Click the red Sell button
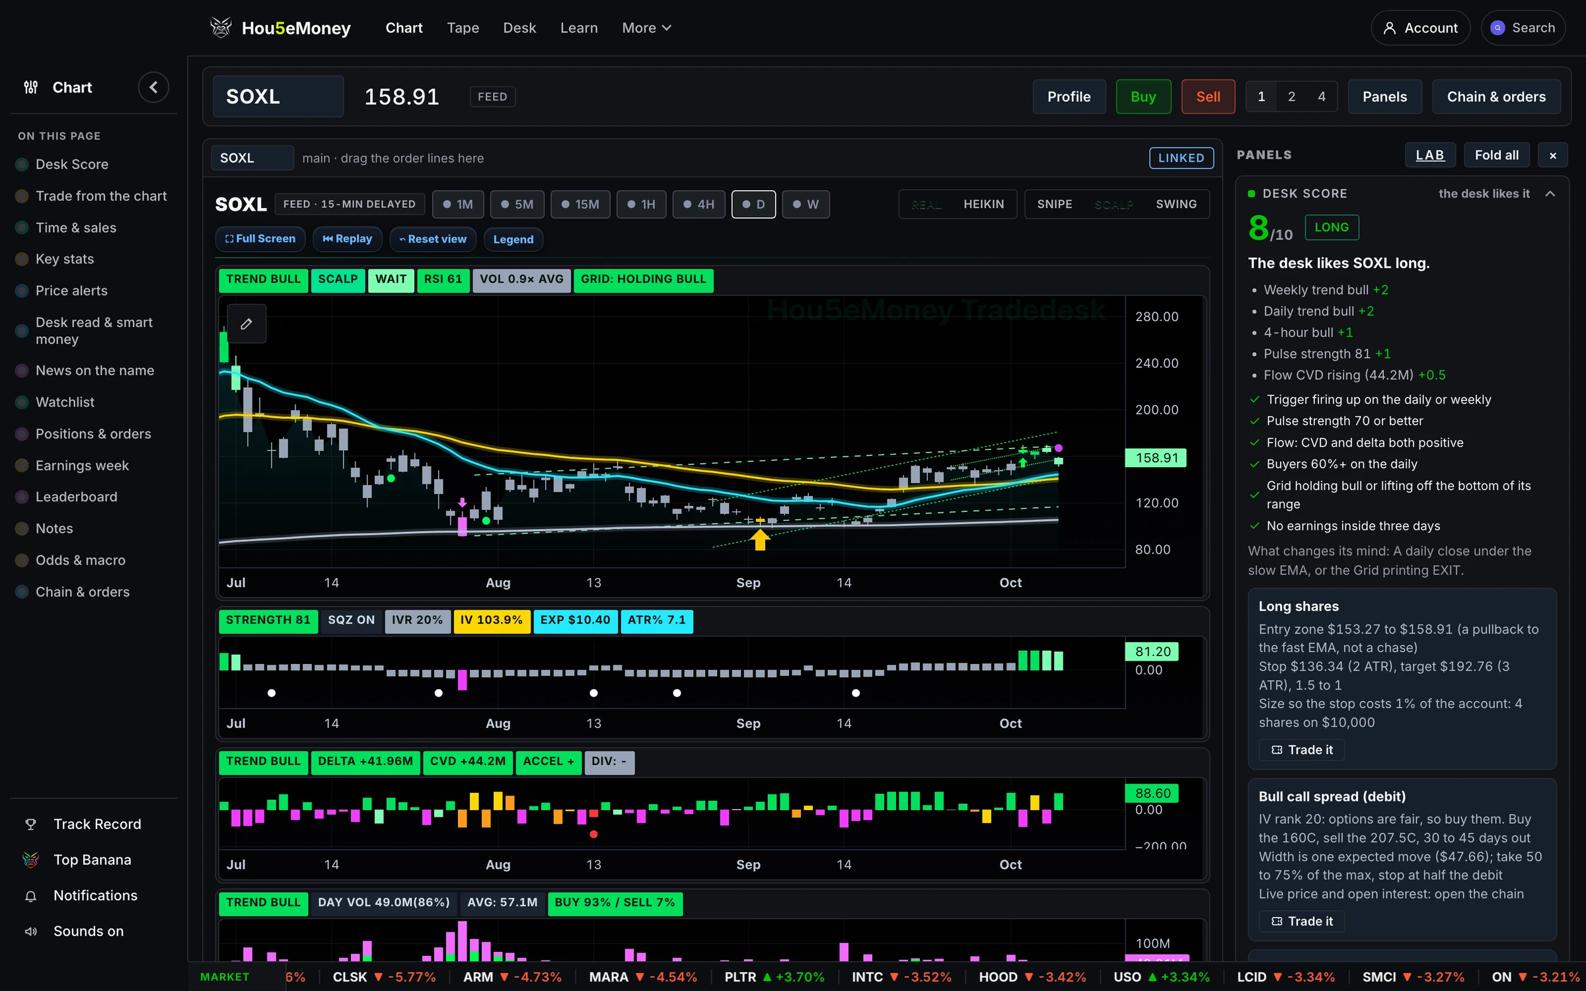This screenshot has height=991, width=1586. coord(1208,96)
